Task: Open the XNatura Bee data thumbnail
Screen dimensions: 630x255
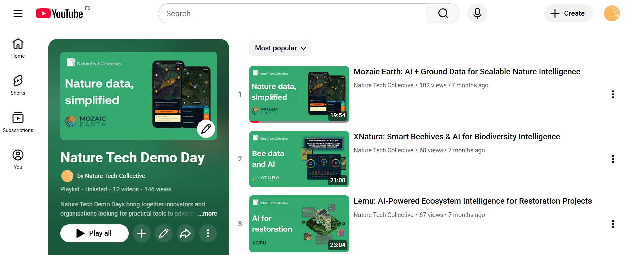Action: pos(299,159)
